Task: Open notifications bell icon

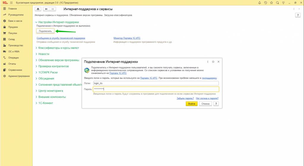Action: click(259, 3)
